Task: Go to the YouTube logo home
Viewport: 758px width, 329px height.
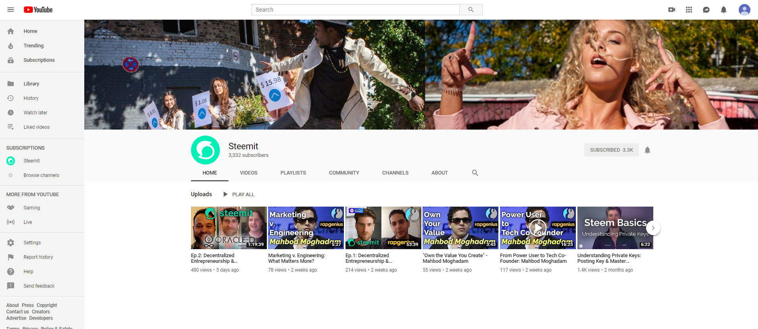Action: (38, 10)
